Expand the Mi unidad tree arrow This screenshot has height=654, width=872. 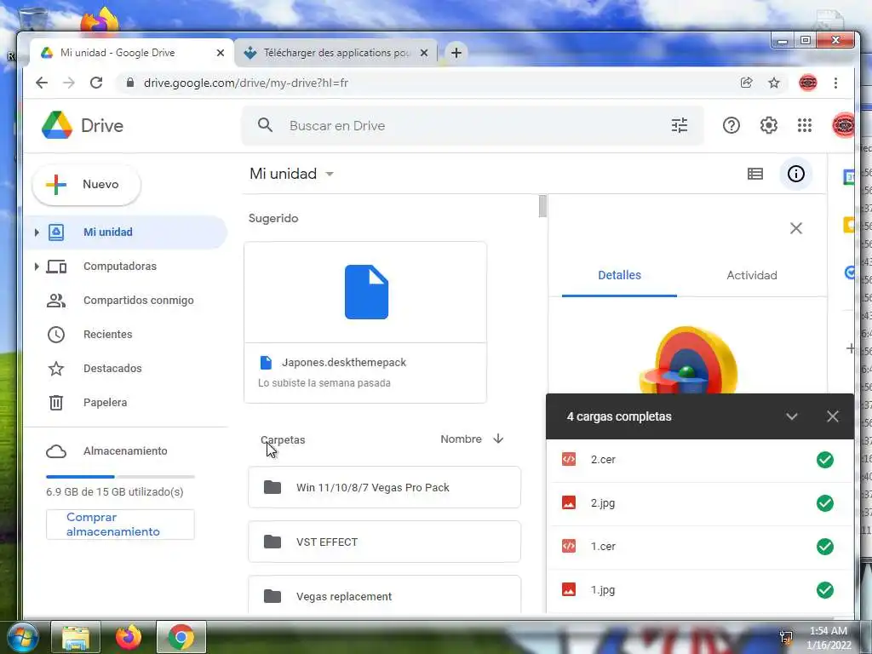click(x=36, y=232)
